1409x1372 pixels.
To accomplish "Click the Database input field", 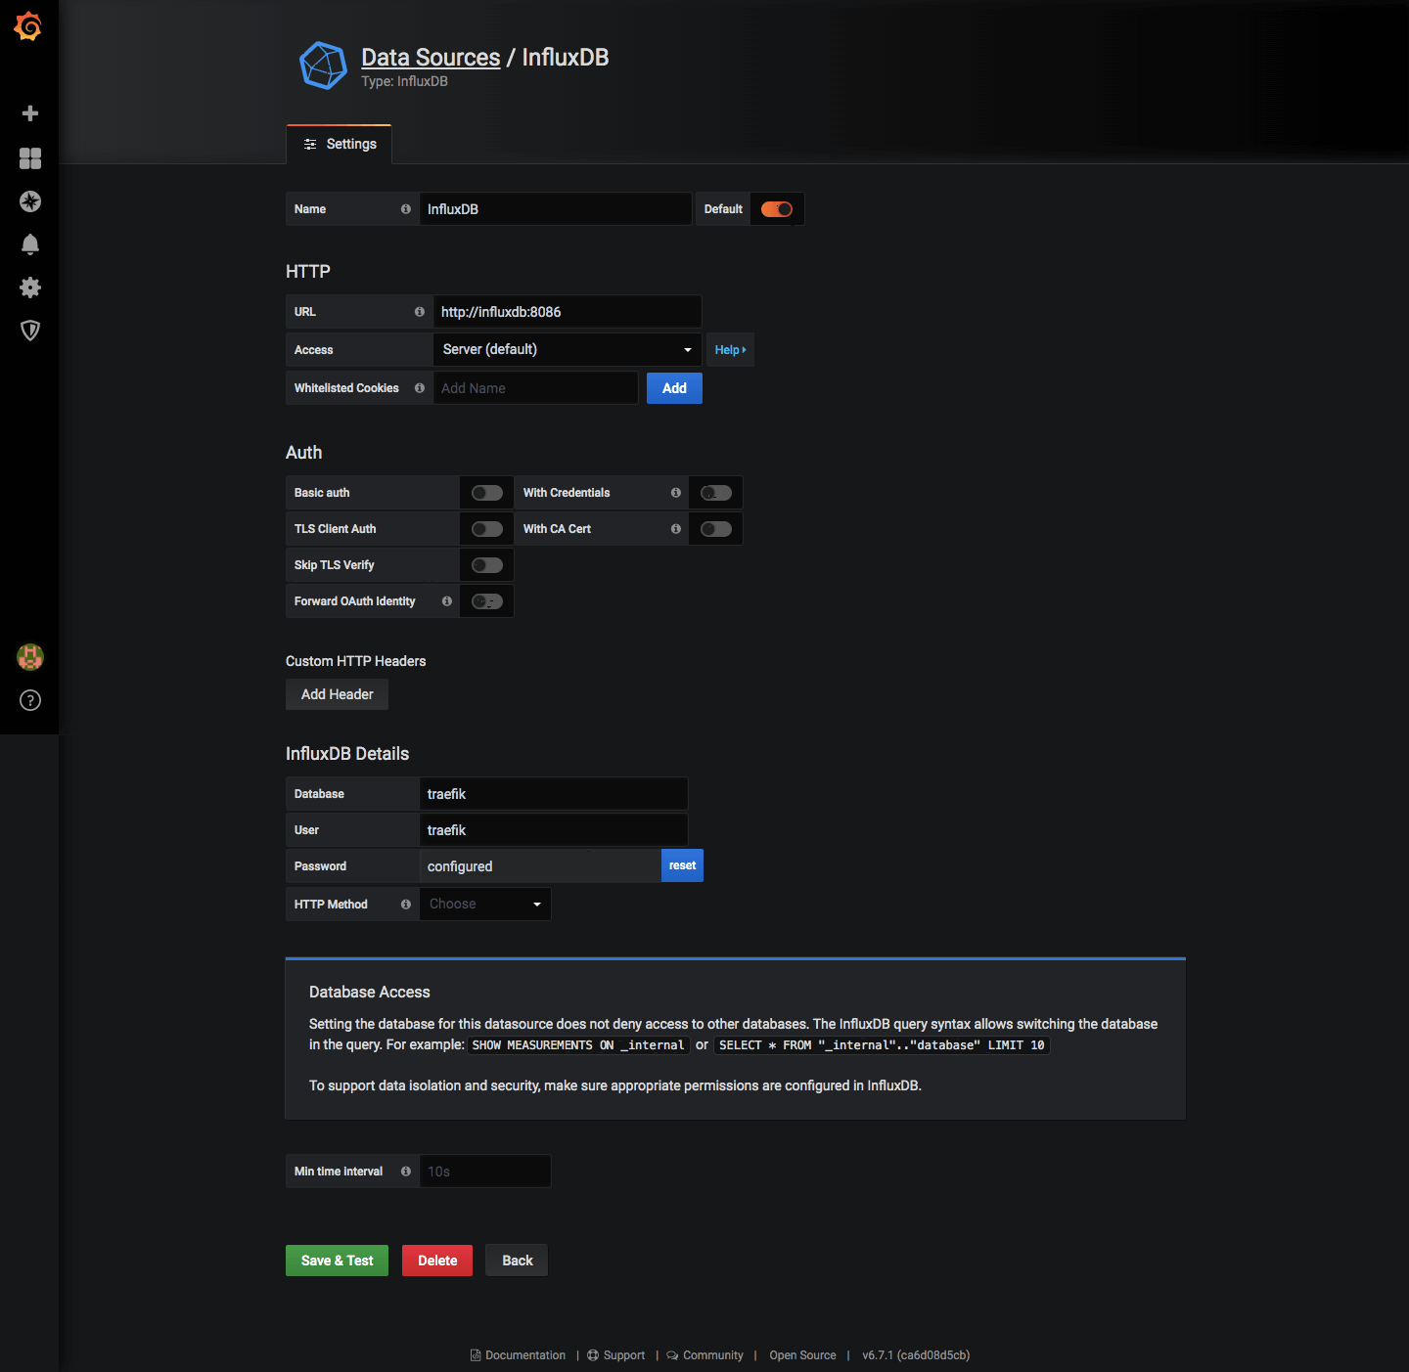I will point(554,794).
